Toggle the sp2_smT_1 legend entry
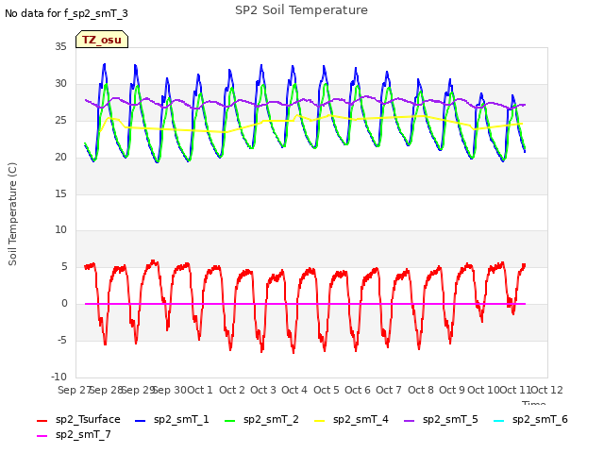Viewport: 604px width, 453px height. (172, 419)
